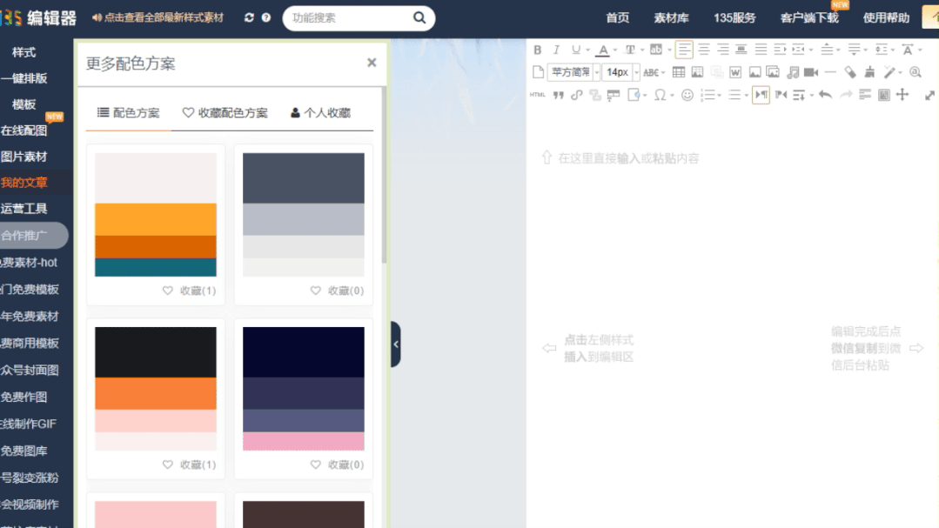This screenshot has height=528, width=939.
Task: Open 客户端下载 in top navigation
Action: tap(809, 18)
